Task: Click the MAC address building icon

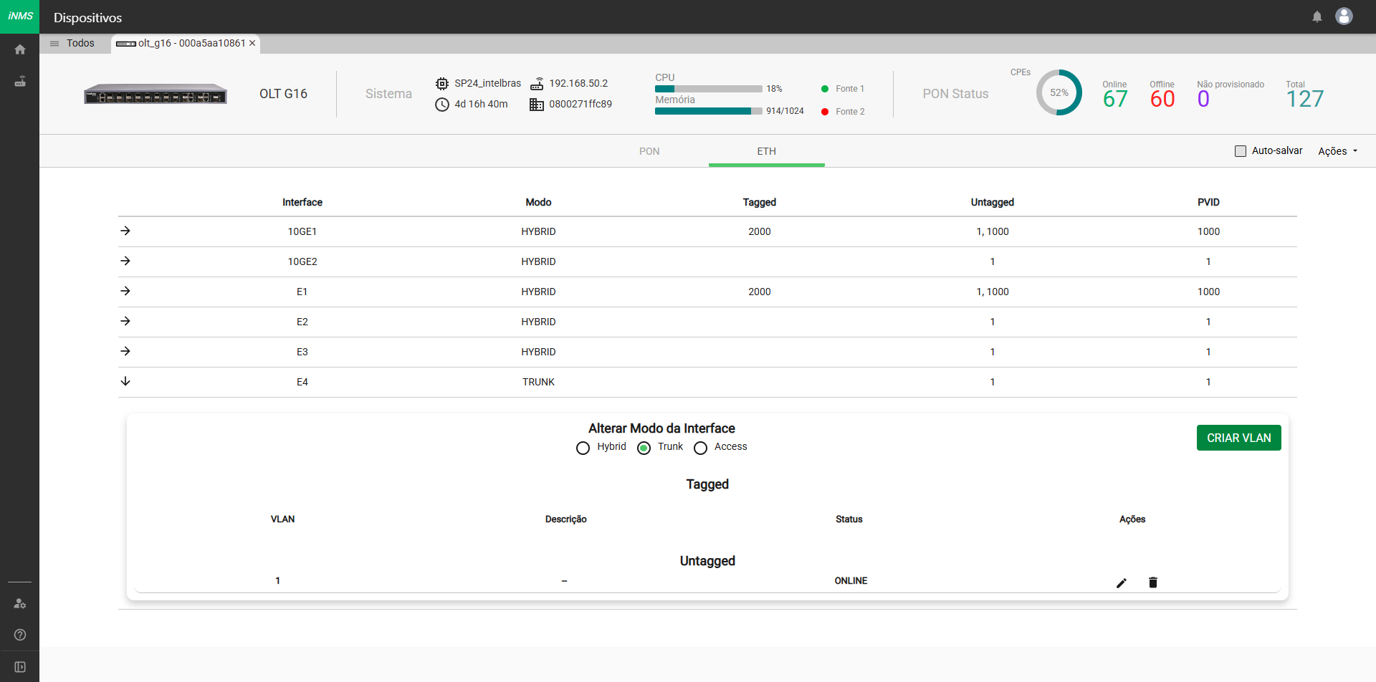Action: click(x=537, y=105)
